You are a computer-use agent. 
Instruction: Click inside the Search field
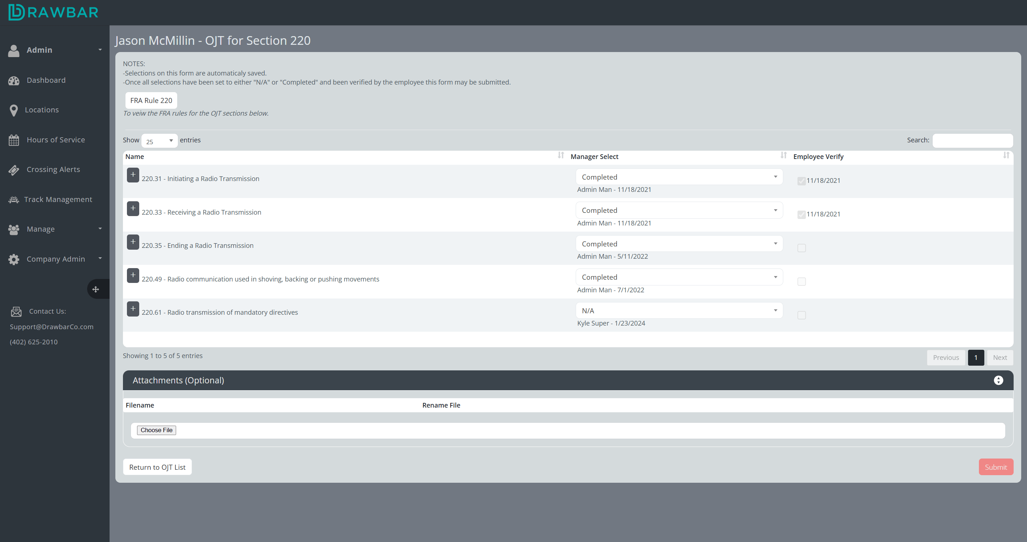[x=973, y=140]
